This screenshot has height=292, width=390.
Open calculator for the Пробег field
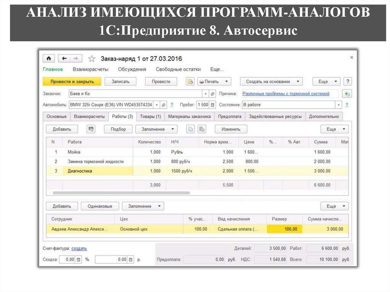point(213,105)
